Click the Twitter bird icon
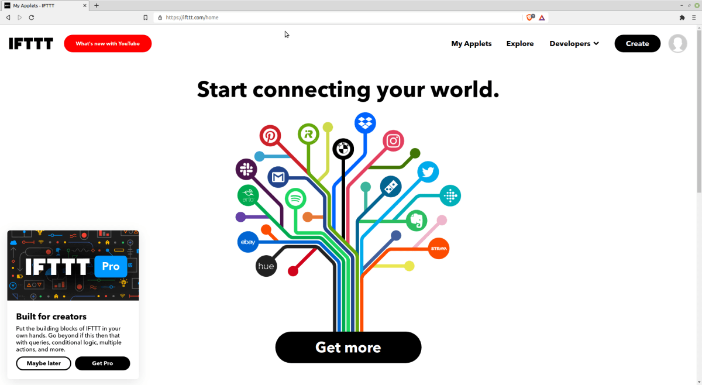 click(x=428, y=172)
